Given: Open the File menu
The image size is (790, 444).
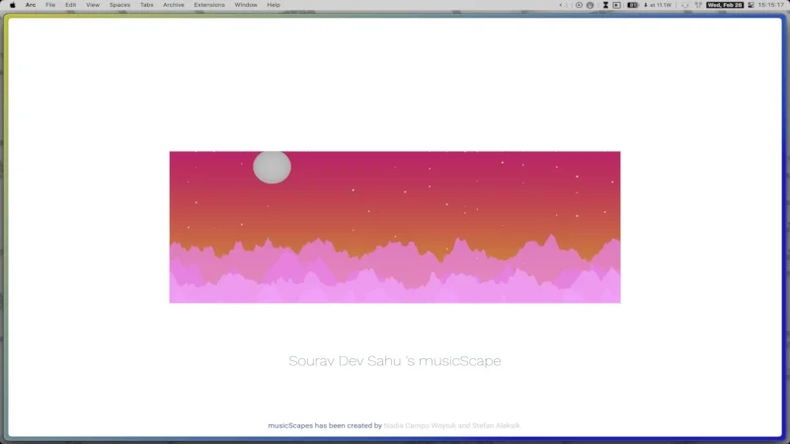Looking at the screenshot, I should 50,5.
